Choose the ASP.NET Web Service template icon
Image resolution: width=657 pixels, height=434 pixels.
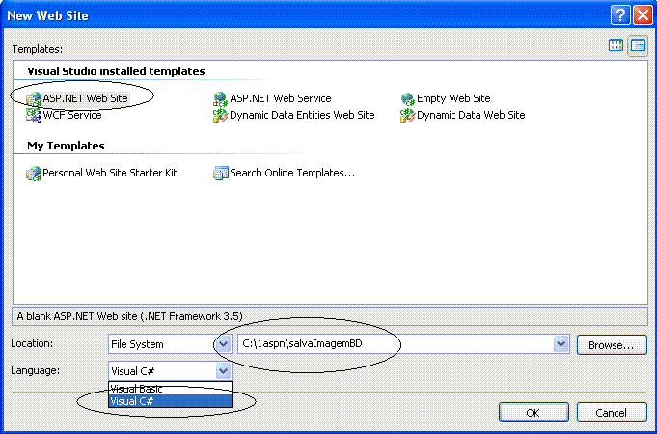pyautogui.click(x=220, y=99)
